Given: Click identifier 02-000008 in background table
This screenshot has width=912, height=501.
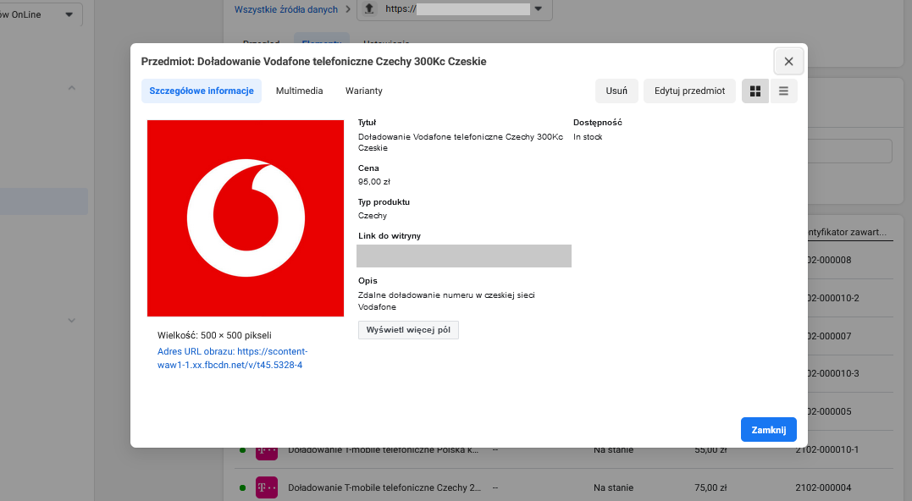Looking at the screenshot, I should (829, 260).
